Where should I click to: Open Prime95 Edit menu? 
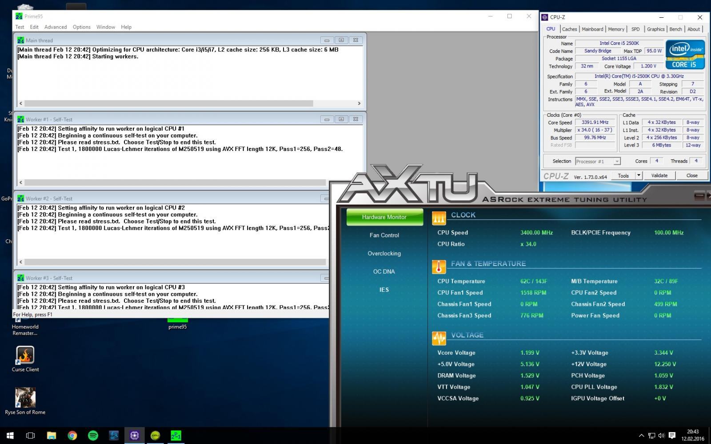pos(34,27)
